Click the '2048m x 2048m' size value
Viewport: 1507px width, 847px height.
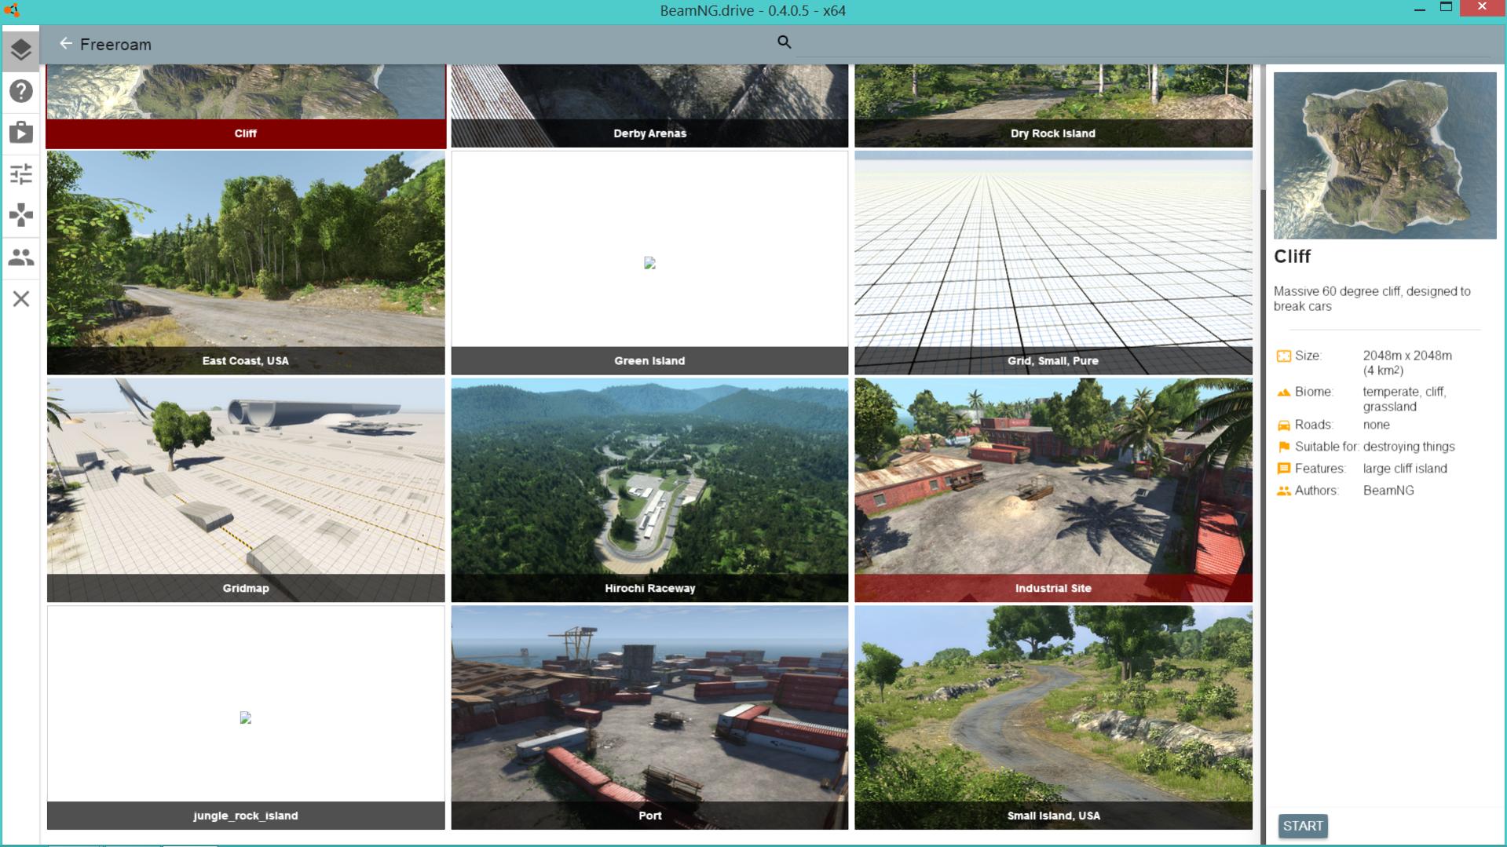1407,356
